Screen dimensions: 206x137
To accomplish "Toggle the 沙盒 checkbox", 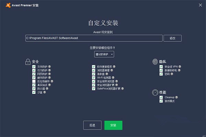I will pyautogui.click(x=34, y=92).
